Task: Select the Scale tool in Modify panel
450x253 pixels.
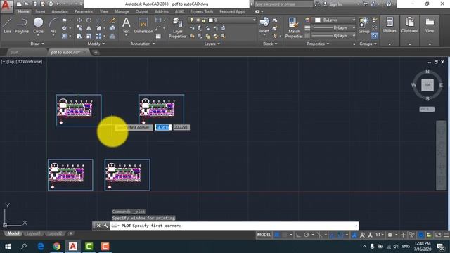Action: (89, 36)
